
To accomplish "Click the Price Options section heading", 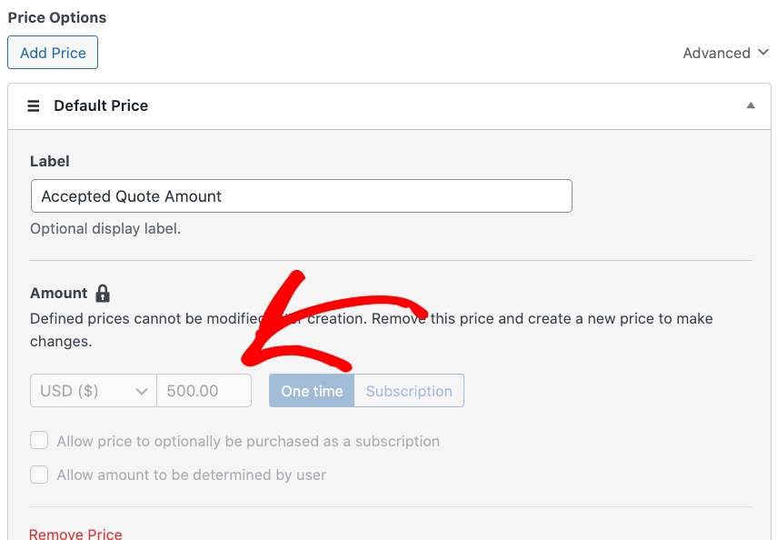I will click(56, 17).
